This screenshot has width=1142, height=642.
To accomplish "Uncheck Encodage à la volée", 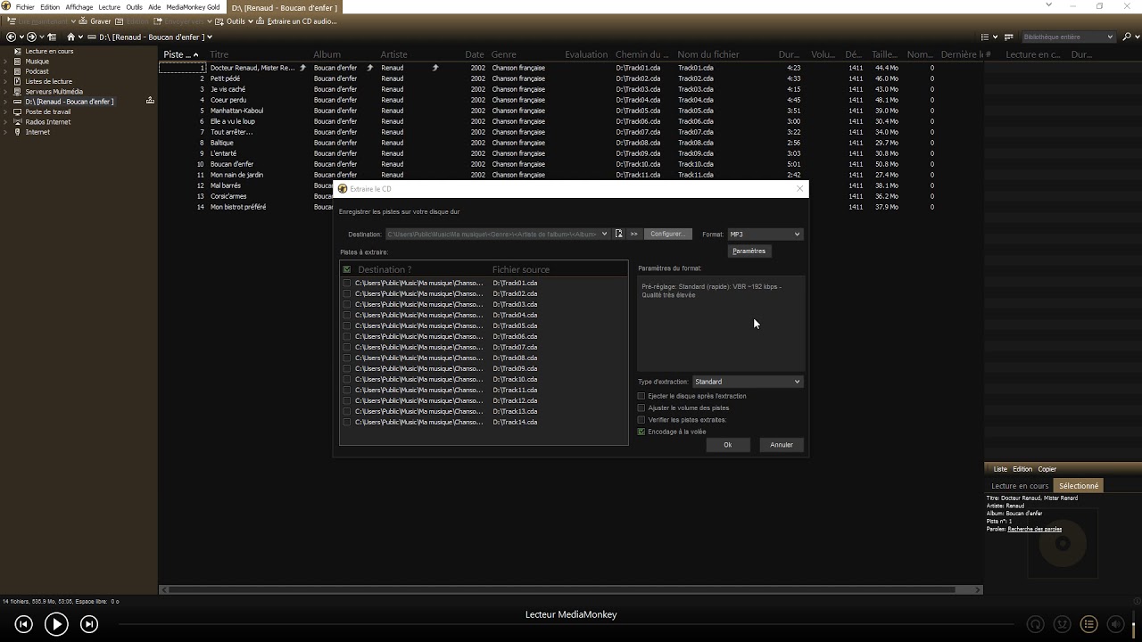I will (641, 432).
